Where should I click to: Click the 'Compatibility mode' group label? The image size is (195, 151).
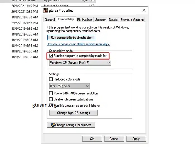(x=61, y=51)
